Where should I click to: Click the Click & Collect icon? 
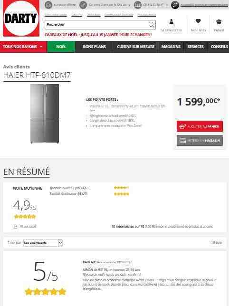(138, 5)
